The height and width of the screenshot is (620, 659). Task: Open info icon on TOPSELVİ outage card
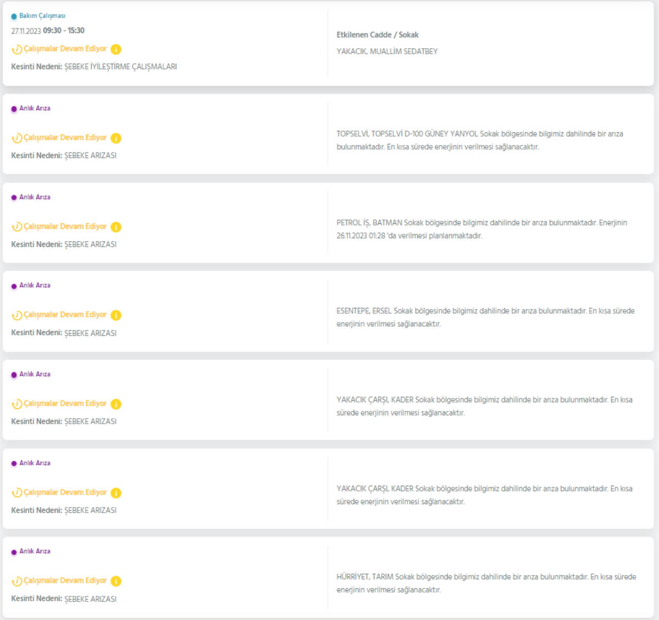tap(116, 138)
